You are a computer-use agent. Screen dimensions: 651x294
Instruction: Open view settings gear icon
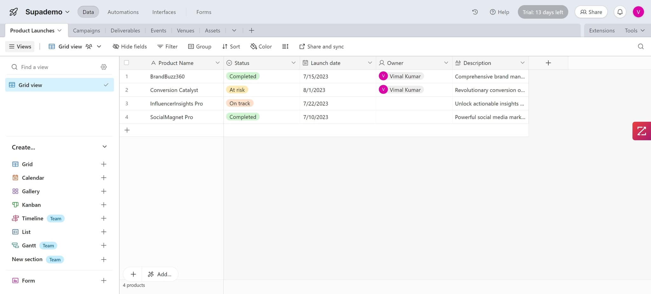[104, 67]
